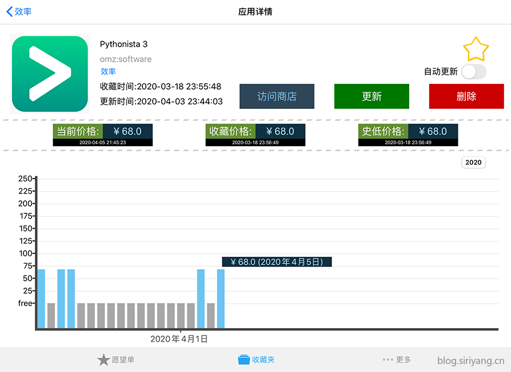Select the first blue bar in chart
This screenshot has width=511, height=372.
click(41, 298)
